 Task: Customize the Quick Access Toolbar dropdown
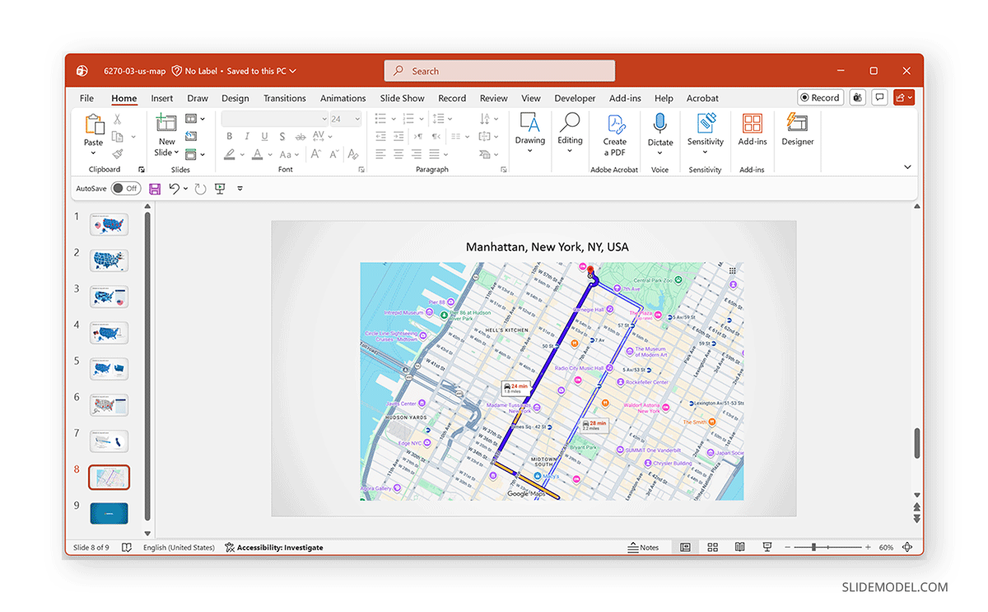coord(240,189)
